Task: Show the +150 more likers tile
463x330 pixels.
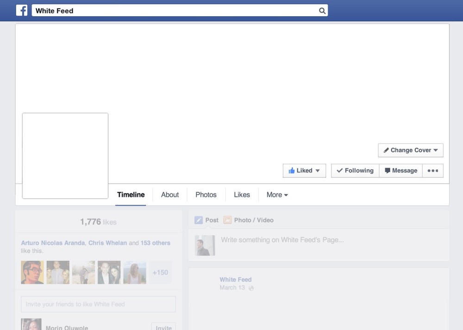Action: (x=160, y=272)
